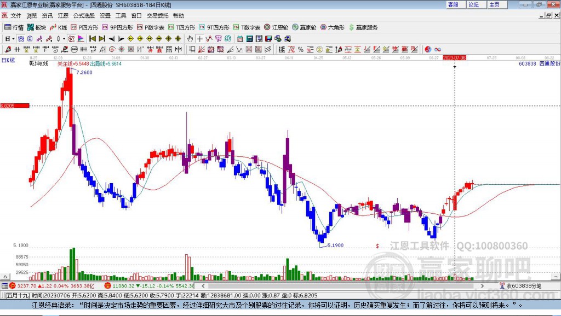561x316 pixels.
Task: Click the 客服 button in title bar
Action: (455, 4)
